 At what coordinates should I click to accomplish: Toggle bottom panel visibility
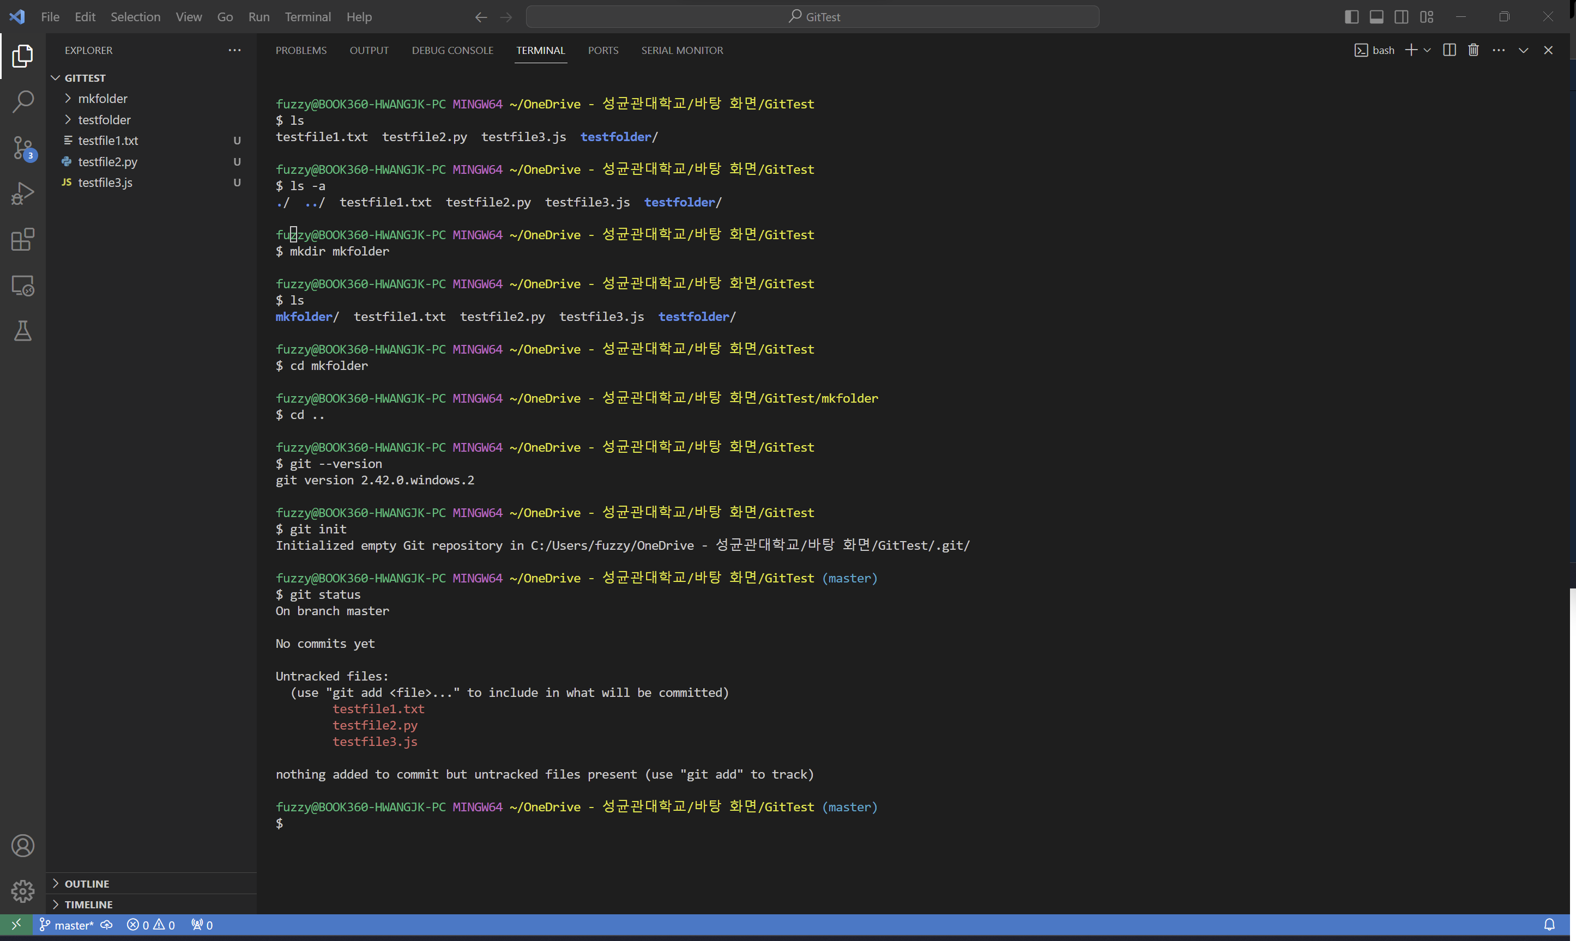tap(1376, 17)
